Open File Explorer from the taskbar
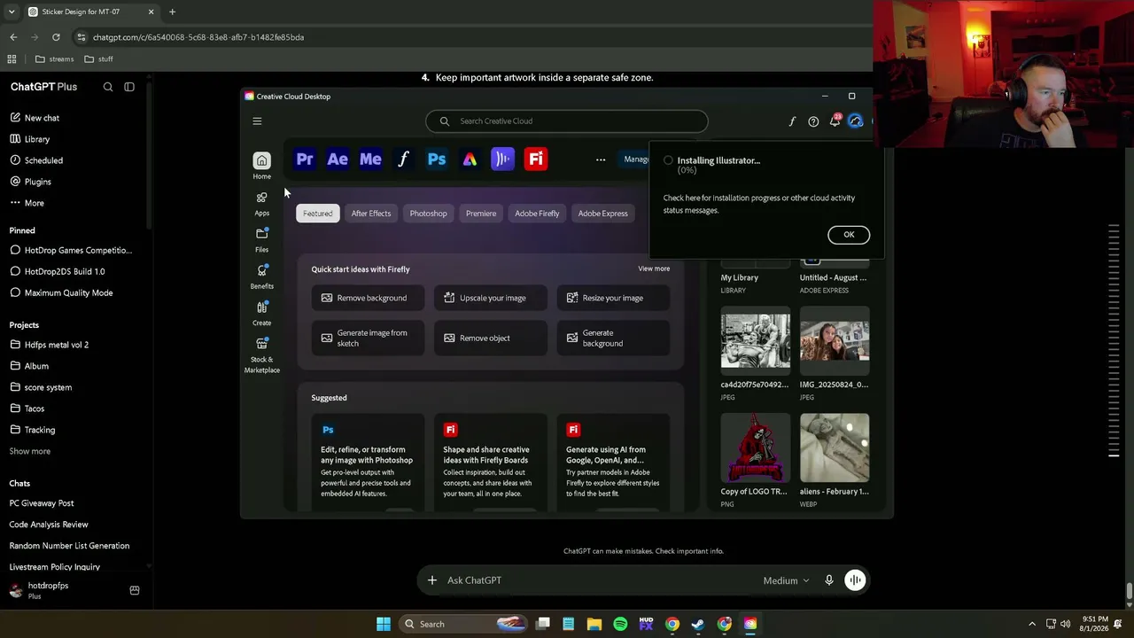 [594, 624]
